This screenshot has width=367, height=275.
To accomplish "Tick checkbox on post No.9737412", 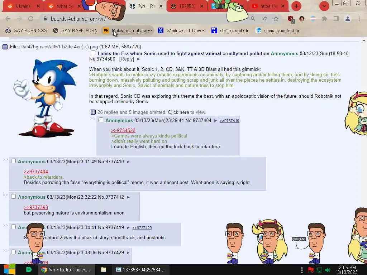I will (x=13, y=197).
